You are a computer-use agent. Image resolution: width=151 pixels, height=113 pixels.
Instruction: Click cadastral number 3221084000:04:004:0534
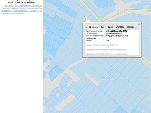[116, 31]
